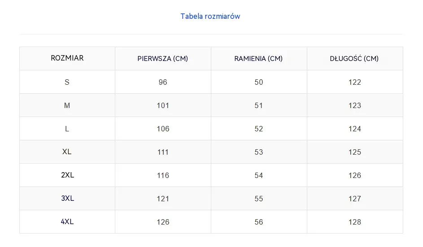The image size is (423, 247).
Task: Click shoulder value 52 for size L
Action: 259,129
